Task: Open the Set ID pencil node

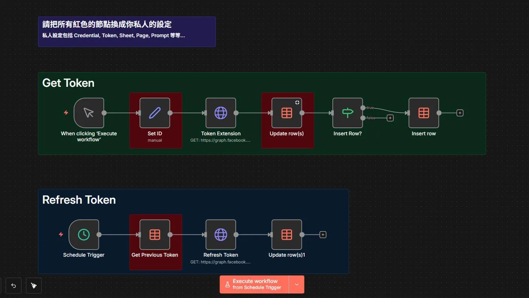Action: point(155,113)
